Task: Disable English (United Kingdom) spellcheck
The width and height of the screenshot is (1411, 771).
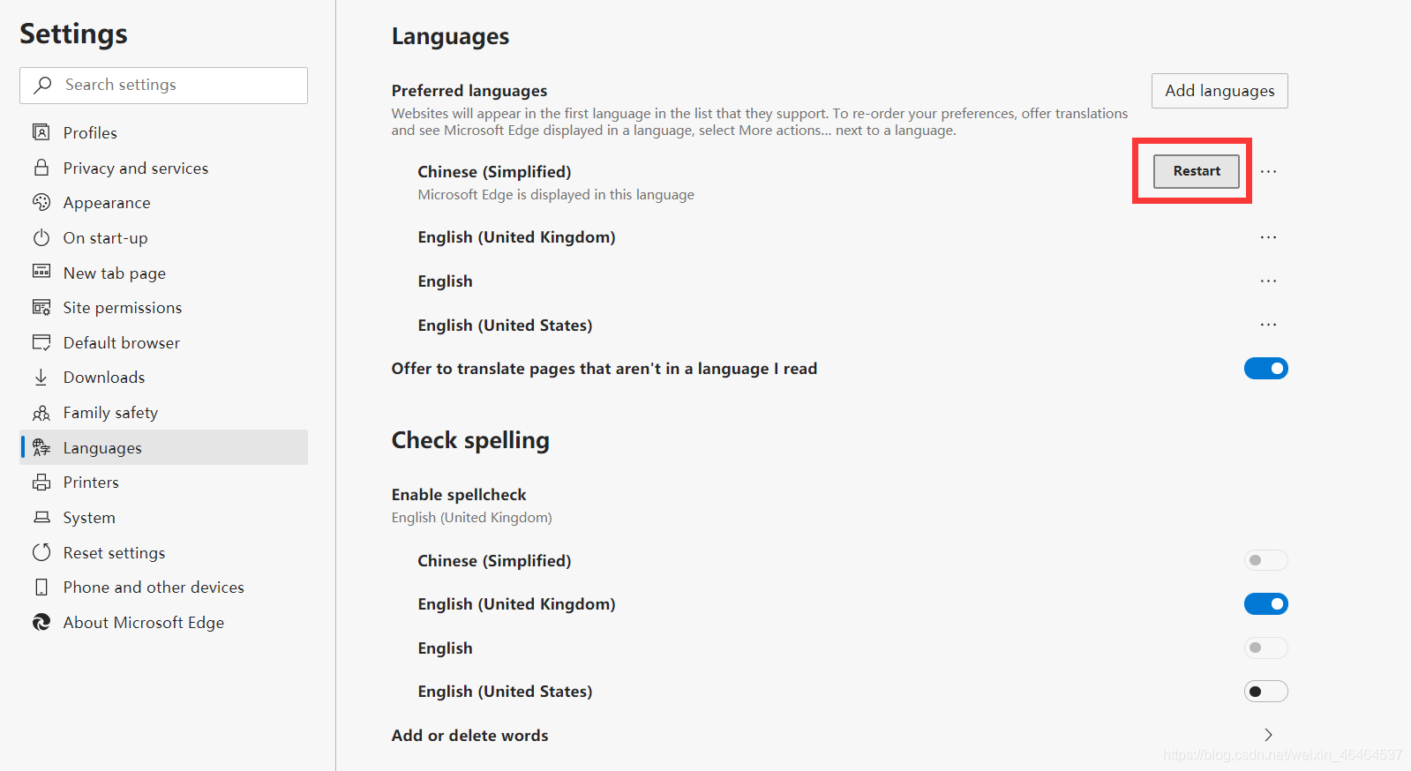Action: 1265,603
